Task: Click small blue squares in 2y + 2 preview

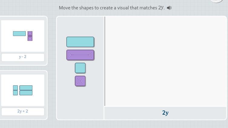Action: [15, 90]
